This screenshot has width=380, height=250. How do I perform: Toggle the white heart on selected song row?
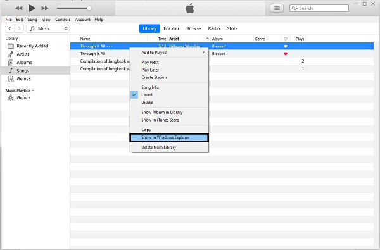(286, 46)
